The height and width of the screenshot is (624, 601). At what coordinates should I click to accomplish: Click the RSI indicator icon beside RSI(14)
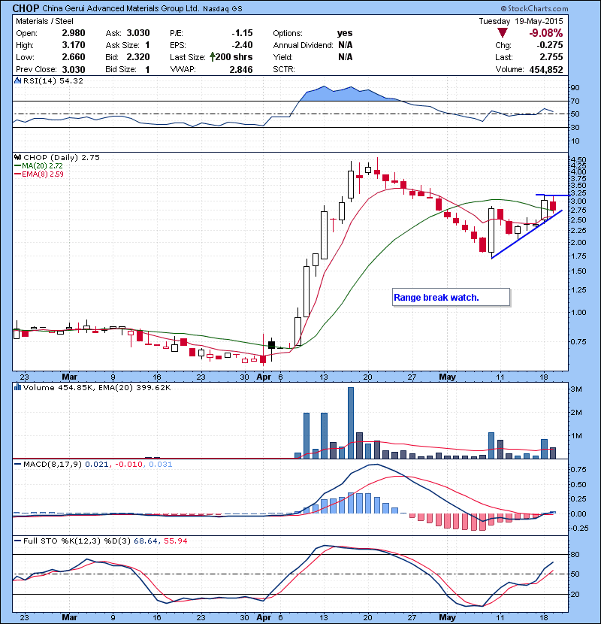[17, 80]
